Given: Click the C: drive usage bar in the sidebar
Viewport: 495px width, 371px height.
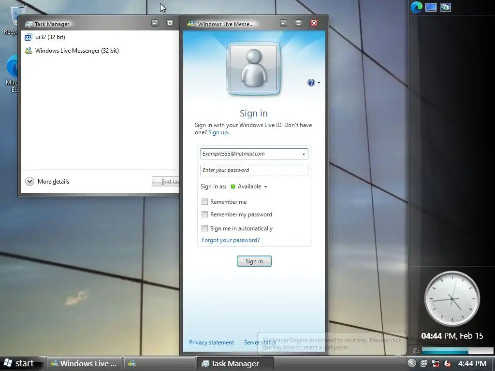Looking at the screenshot, I should tap(457, 351).
